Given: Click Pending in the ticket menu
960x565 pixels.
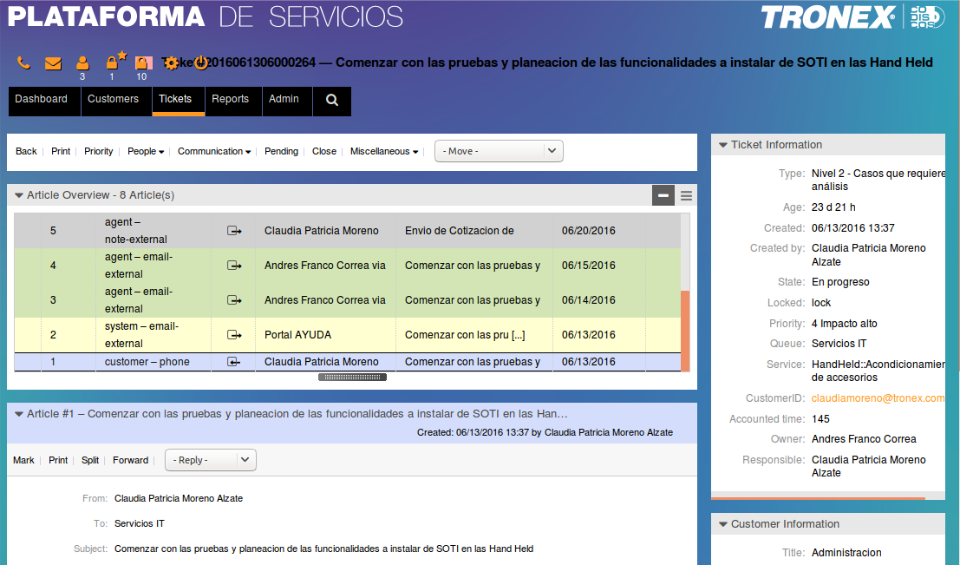Looking at the screenshot, I should coord(281,151).
